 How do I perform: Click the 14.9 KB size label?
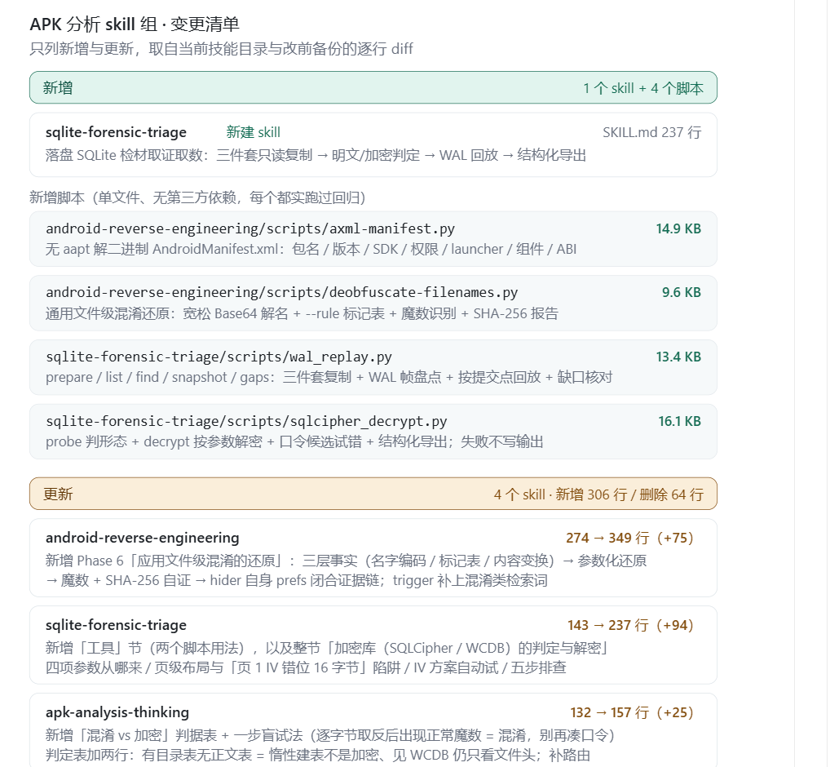pos(678,228)
